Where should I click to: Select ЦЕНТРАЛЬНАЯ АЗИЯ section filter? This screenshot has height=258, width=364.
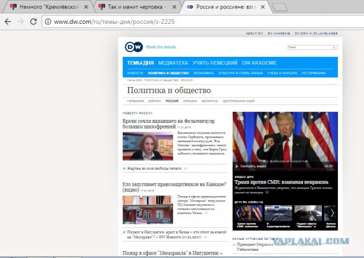pos(239,101)
